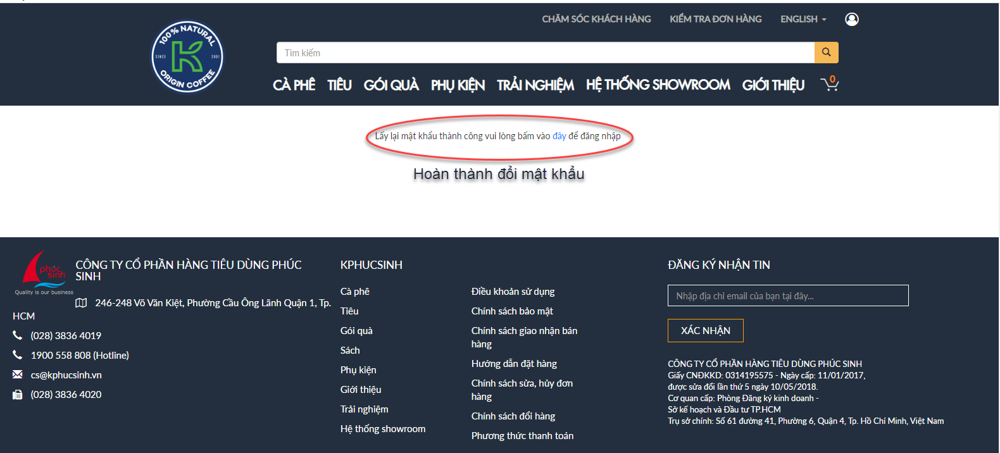
Task: Expand the ENGLISH language dropdown
Action: [x=803, y=20]
